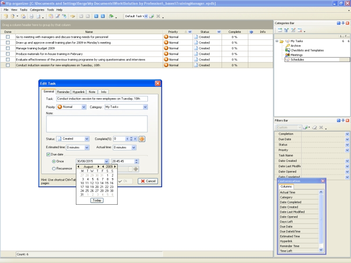This screenshot has width=351, height=263.
Task: Click into the Note text area
Action: [97, 124]
